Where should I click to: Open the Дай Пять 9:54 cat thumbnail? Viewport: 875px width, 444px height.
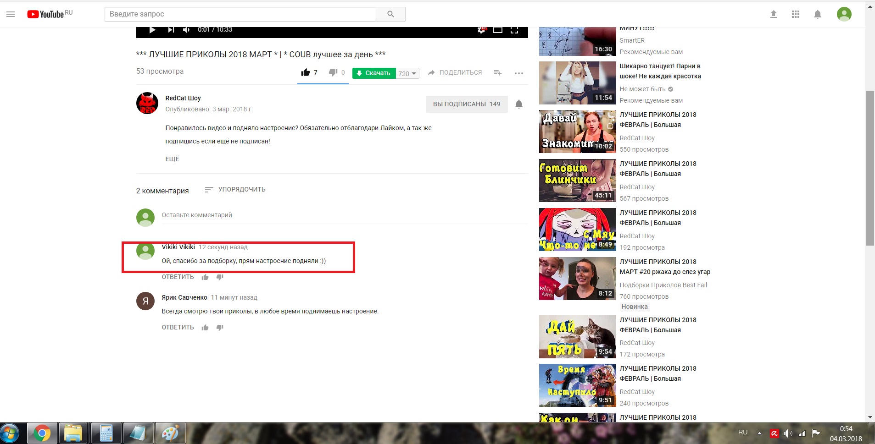tap(578, 337)
